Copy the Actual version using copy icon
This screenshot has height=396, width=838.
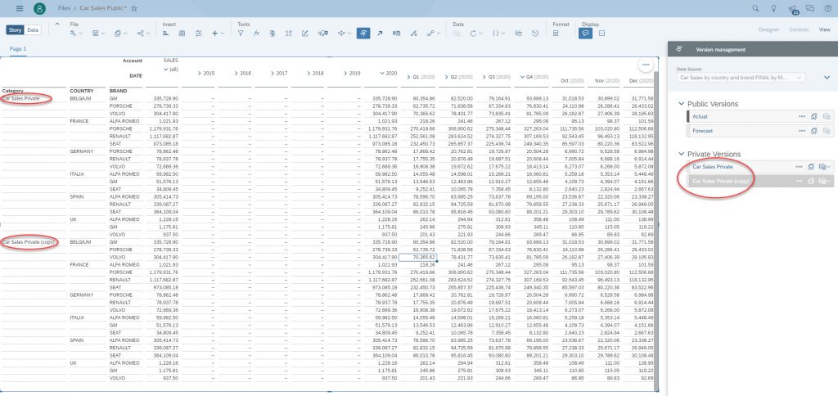click(x=813, y=116)
